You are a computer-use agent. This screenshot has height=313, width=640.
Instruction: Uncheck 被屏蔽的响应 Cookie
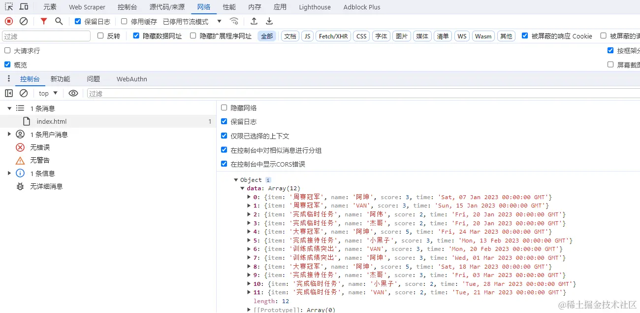[525, 35]
